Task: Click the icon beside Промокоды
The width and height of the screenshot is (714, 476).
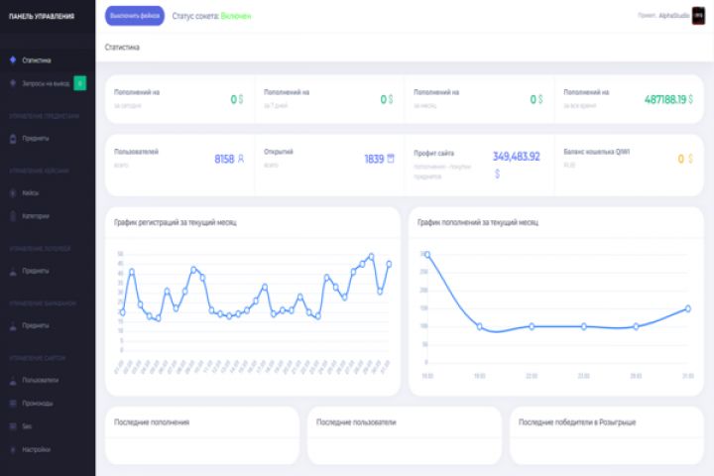Action: pyautogui.click(x=13, y=404)
